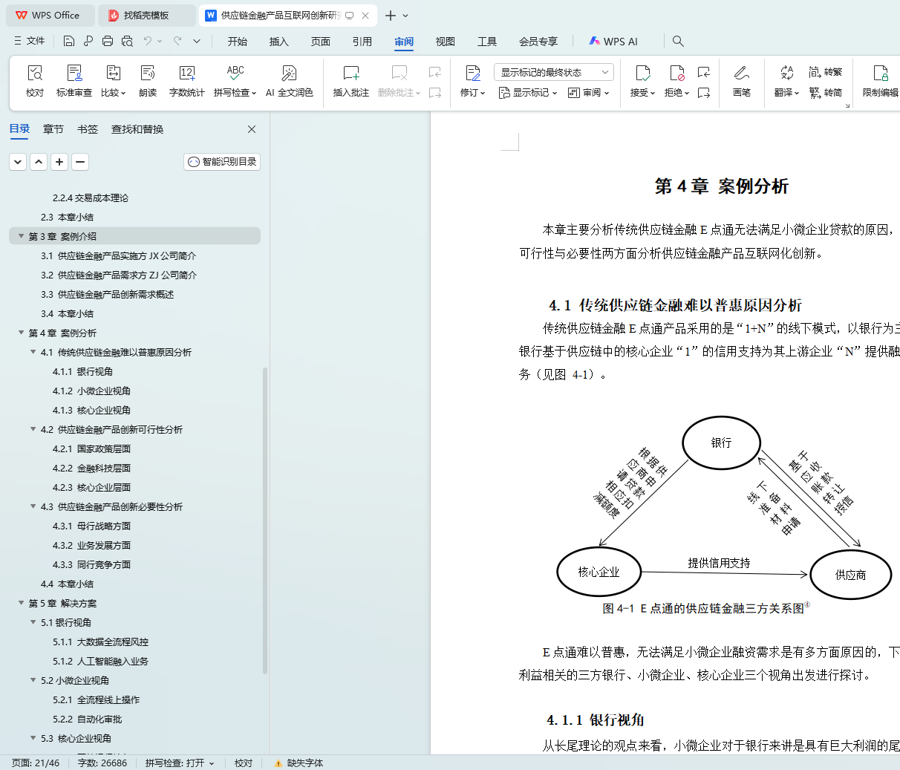Image resolution: width=900 pixels, height=770 pixels.
Task: Click the 翻译 translate icon
Action: [x=786, y=73]
